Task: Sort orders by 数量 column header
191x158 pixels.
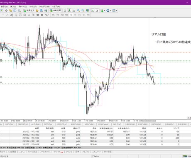Action: point(63,128)
